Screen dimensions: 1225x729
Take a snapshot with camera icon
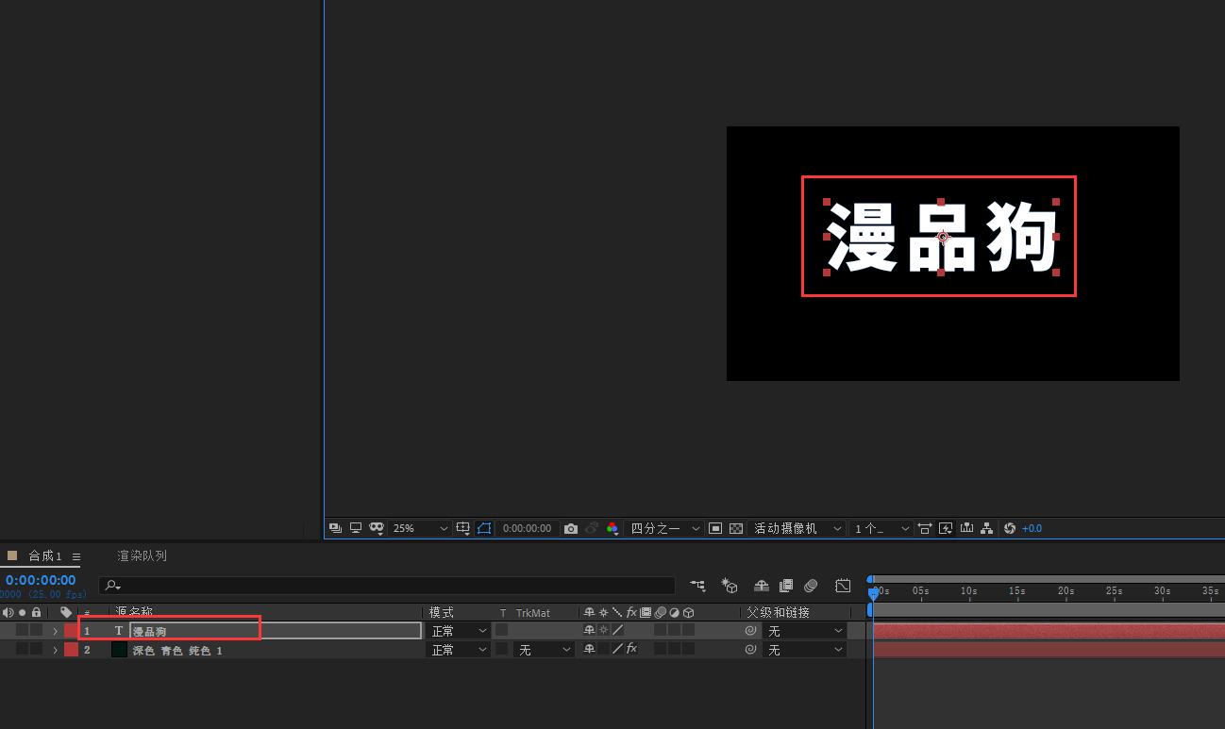571,528
